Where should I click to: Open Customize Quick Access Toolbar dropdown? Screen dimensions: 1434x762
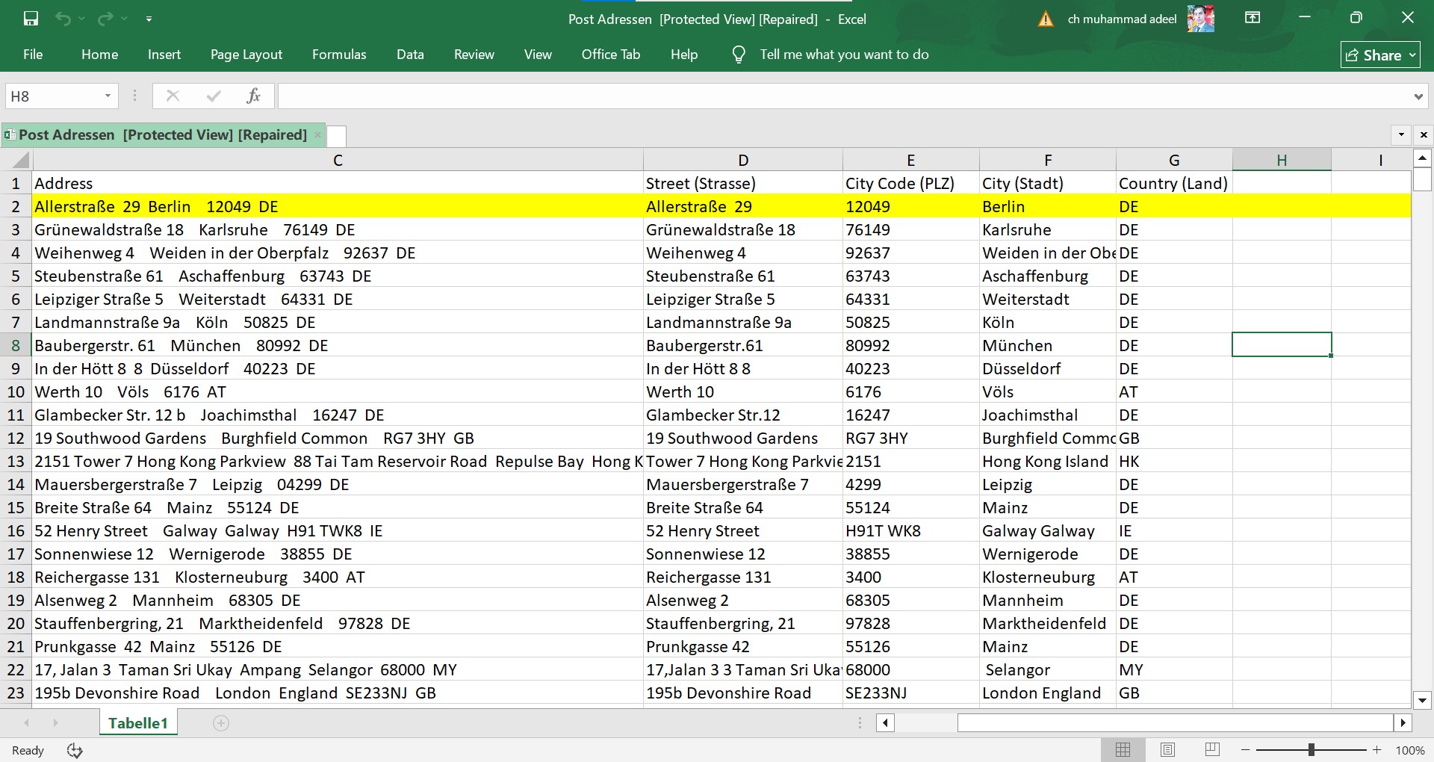click(149, 19)
